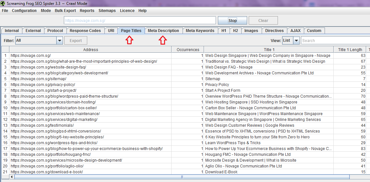Viewport: 370px width, 182px height.
Task: Sort by the Address column header
Action: (x=90, y=49)
